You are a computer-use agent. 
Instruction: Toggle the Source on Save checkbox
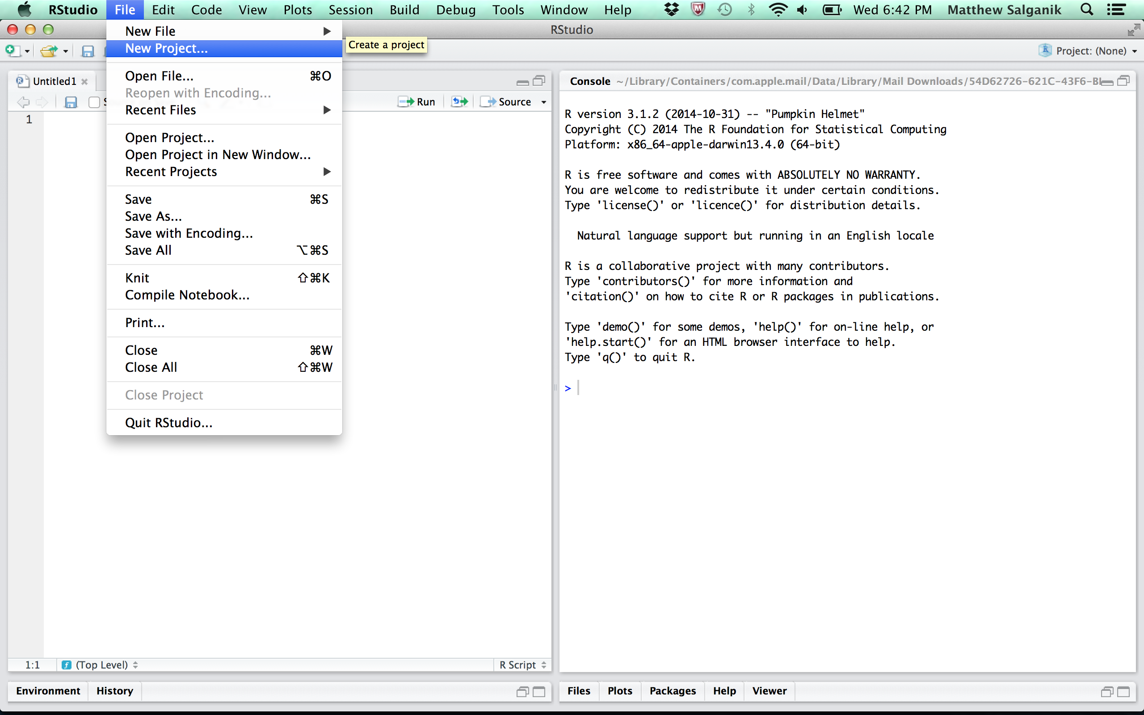pyautogui.click(x=94, y=102)
